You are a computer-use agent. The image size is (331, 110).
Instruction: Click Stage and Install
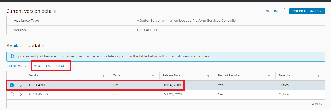[50, 66]
